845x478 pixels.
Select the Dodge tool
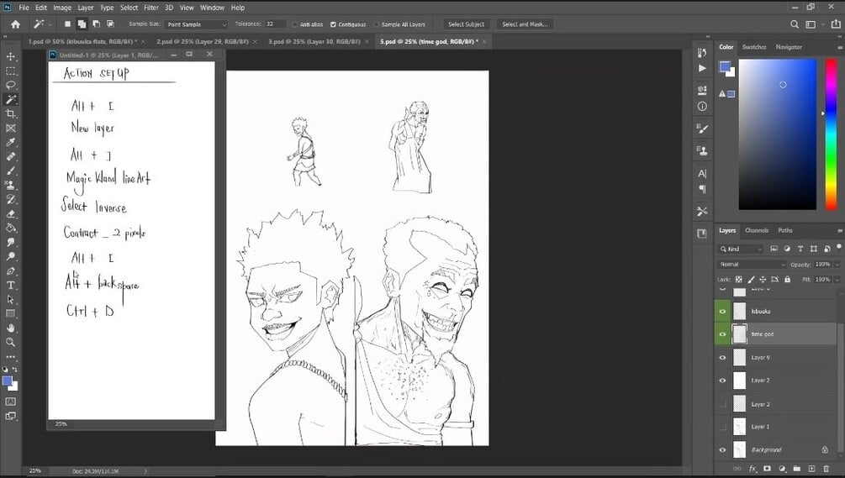pos(10,256)
